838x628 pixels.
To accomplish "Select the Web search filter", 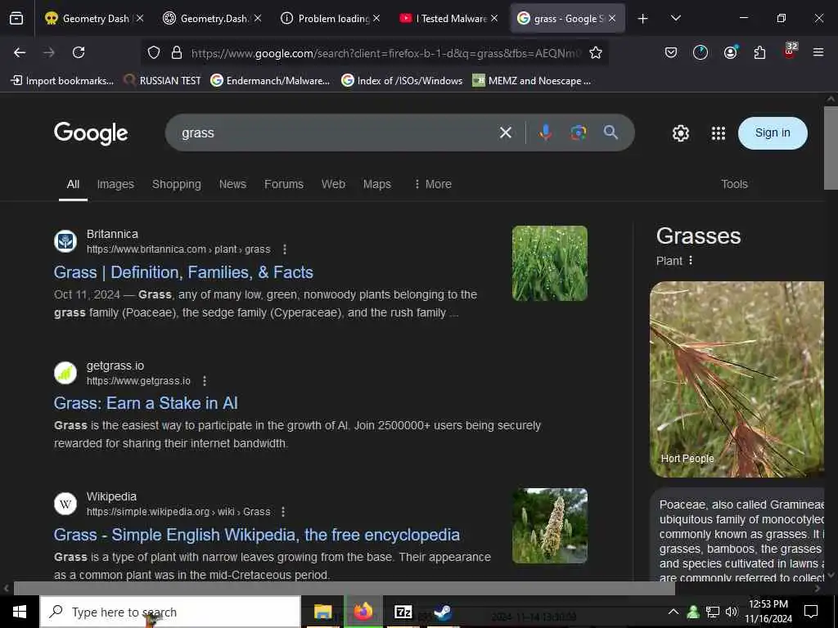I will [x=333, y=184].
